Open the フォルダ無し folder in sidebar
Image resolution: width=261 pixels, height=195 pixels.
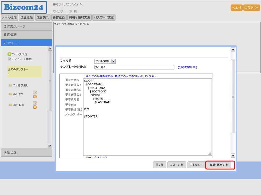pos(20,85)
